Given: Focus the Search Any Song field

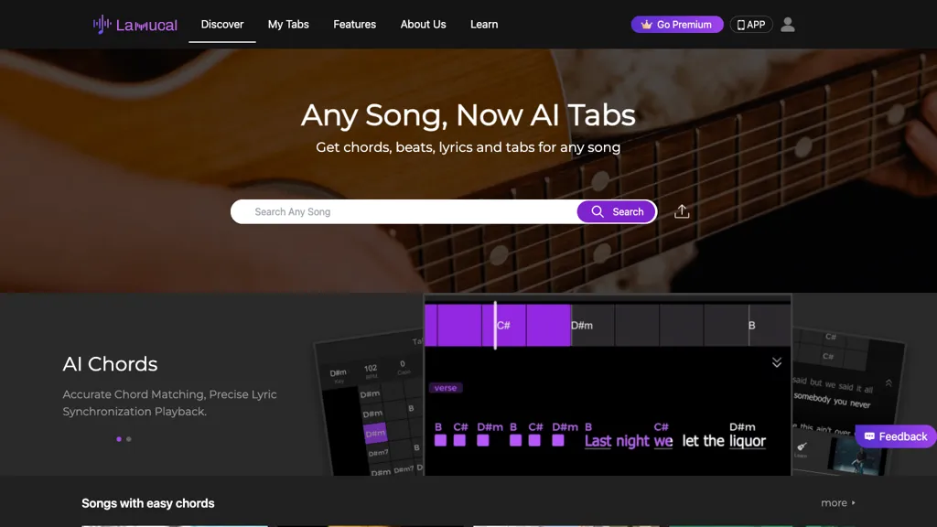Looking at the screenshot, I should pos(404,211).
